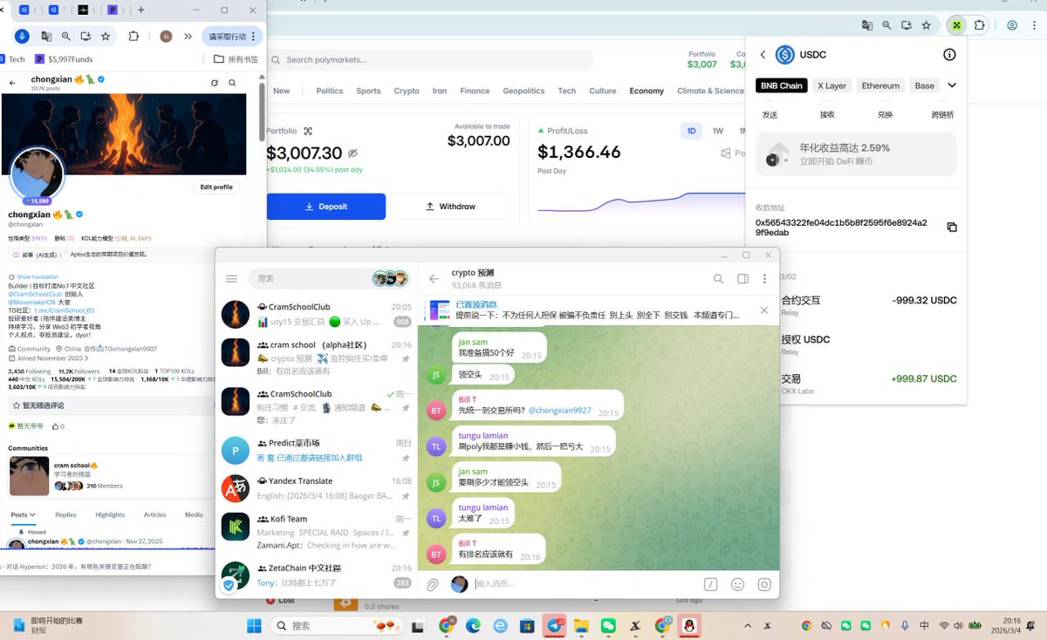Screen dimensions: 1047x640
Task: Select the X Layer network chip
Action: click(x=831, y=85)
